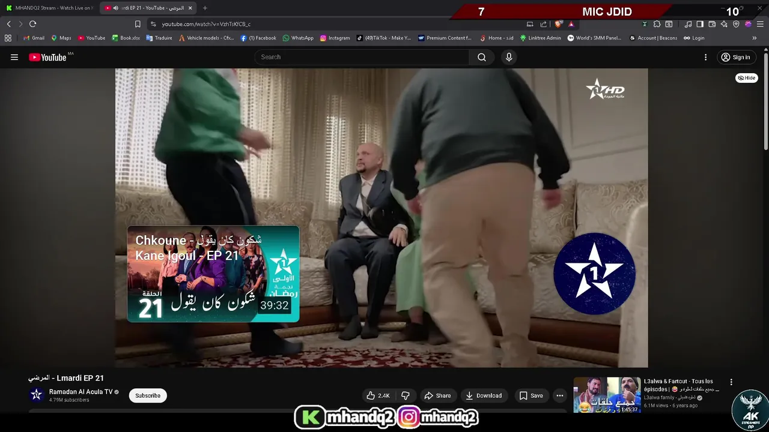Open the Brave playlist music note icon
This screenshot has width=769, height=432.
688,24
